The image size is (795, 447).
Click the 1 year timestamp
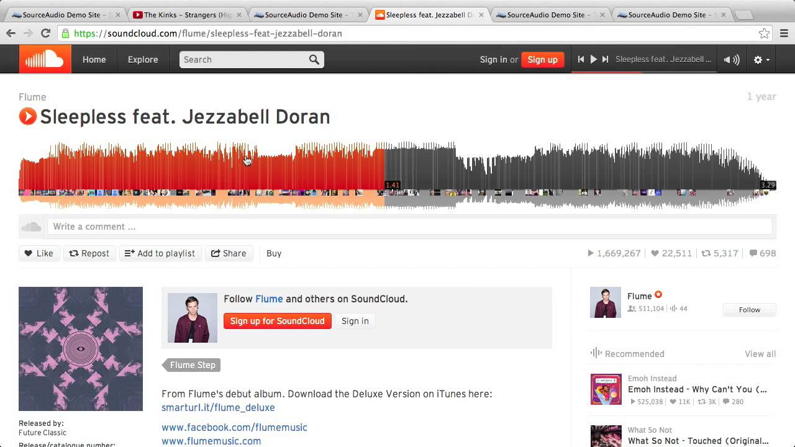[x=761, y=97]
